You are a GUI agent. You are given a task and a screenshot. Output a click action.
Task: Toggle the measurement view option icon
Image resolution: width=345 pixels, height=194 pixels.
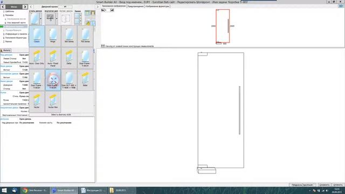pos(103,46)
